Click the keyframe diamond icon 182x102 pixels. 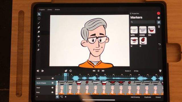pyautogui.click(x=66, y=97)
